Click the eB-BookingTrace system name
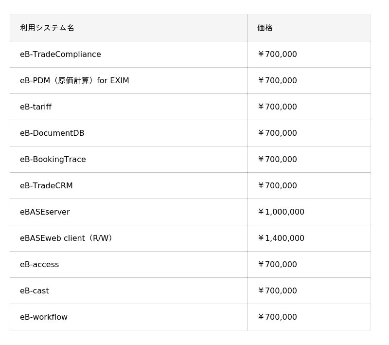The height and width of the screenshot is (345, 389). 53,159
